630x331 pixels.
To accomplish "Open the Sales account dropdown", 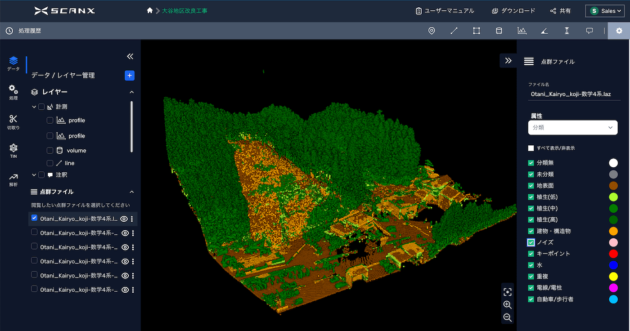I will pyautogui.click(x=604, y=11).
